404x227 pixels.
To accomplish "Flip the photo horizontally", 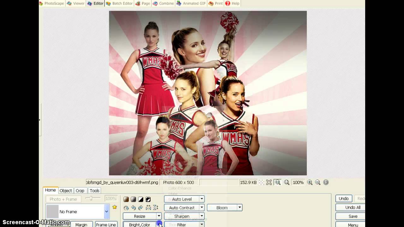I will [x=148, y=208].
